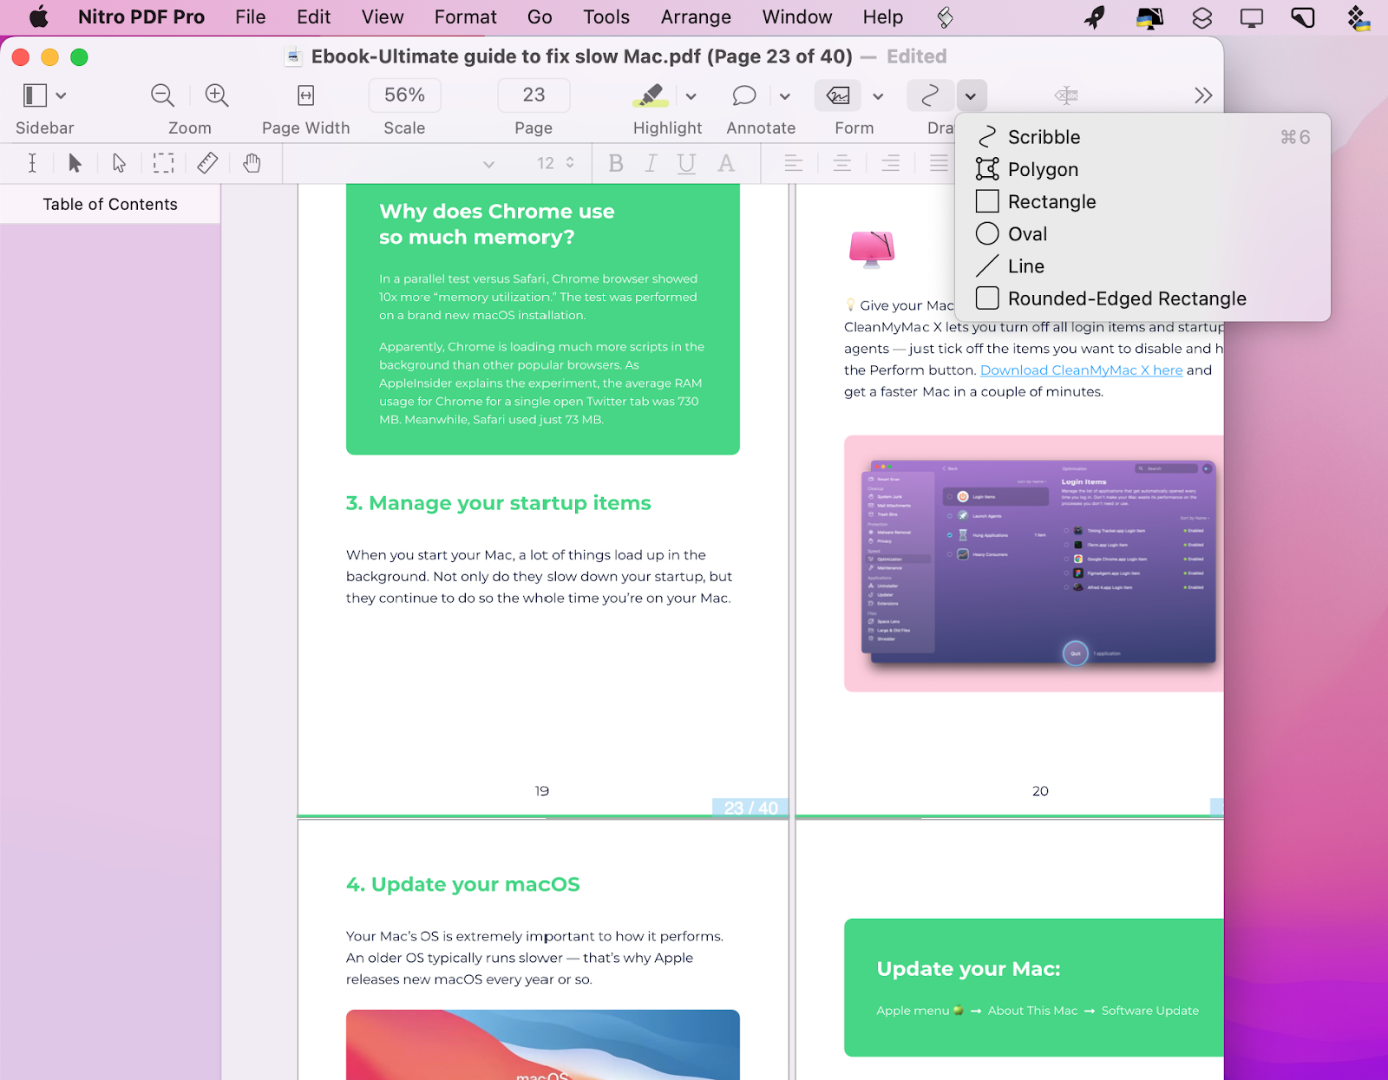Toggle italic formatting on
Viewport: 1388px width, 1080px height.
click(x=651, y=163)
